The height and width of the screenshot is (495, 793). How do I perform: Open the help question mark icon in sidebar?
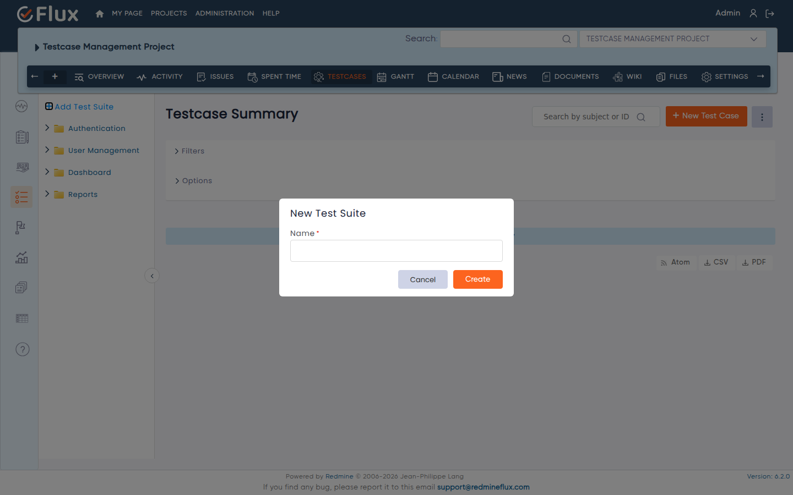(23, 349)
